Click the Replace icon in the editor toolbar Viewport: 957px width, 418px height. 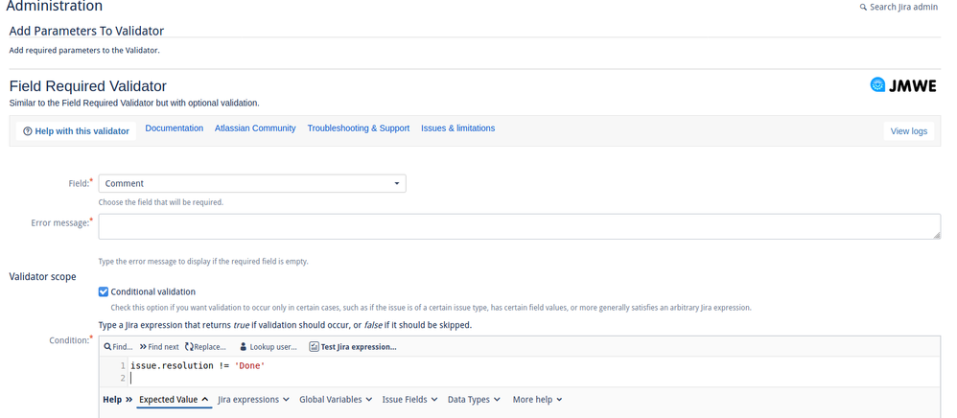tap(189, 347)
